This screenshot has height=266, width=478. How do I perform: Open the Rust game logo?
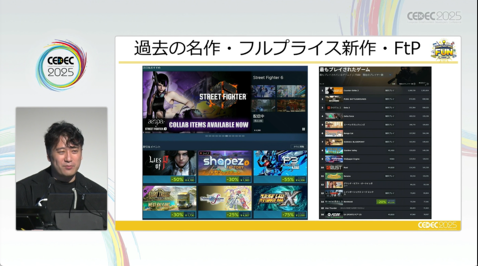pyautogui.click(x=333, y=168)
